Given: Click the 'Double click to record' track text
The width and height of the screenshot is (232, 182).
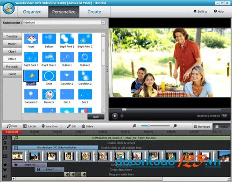Looking at the screenshot, I should [x=121, y=143].
